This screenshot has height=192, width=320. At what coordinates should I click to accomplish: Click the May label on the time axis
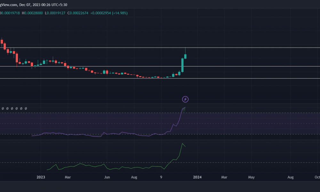point(251,177)
